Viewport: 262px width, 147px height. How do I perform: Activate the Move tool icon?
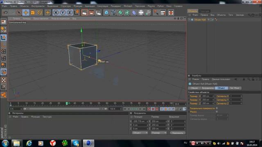point(26,13)
